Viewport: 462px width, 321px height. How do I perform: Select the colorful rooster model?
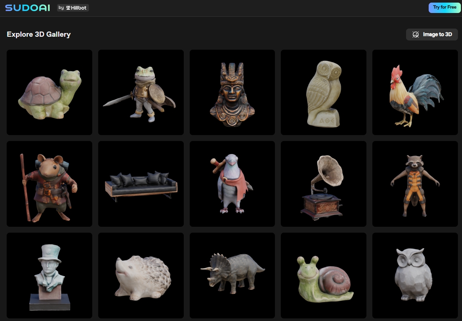pos(415,92)
